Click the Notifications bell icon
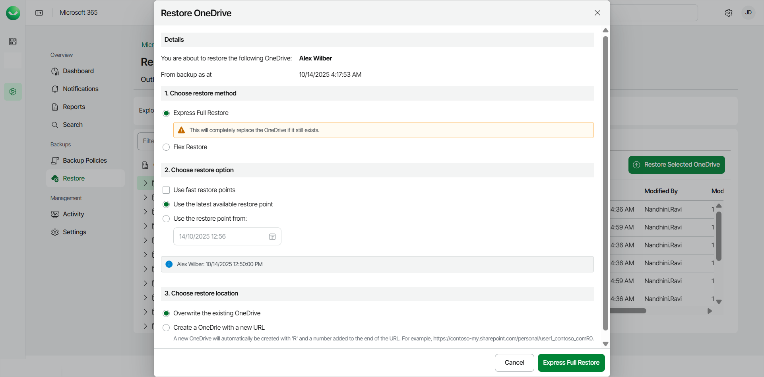 [55, 89]
